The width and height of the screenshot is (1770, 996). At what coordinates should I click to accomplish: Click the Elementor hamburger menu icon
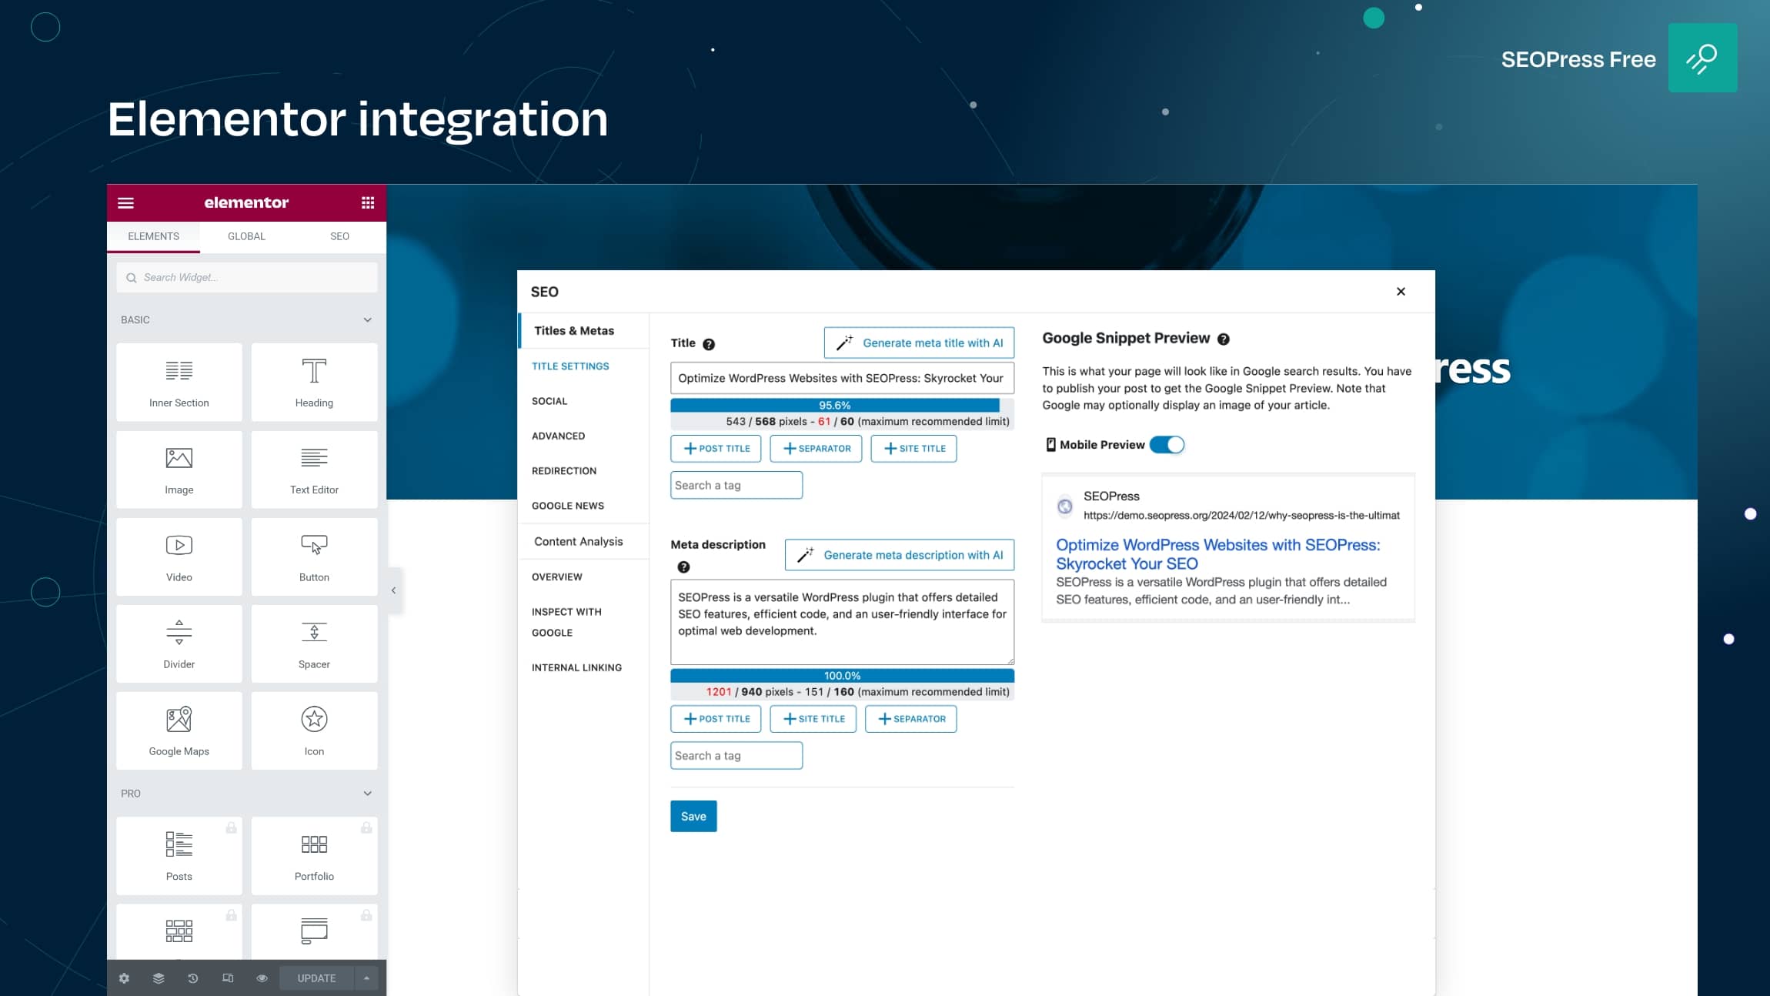tap(126, 202)
